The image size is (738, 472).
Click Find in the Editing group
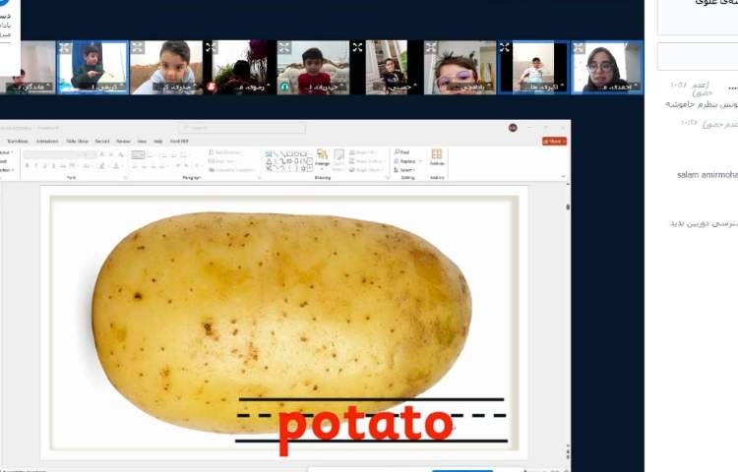tap(401, 152)
